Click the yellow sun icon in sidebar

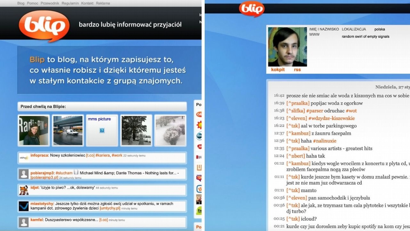coord(199,125)
